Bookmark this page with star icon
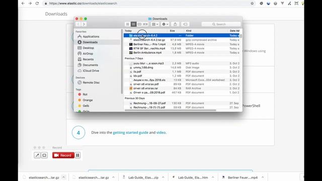Viewport: 322px width, 181px height. pos(252,4)
